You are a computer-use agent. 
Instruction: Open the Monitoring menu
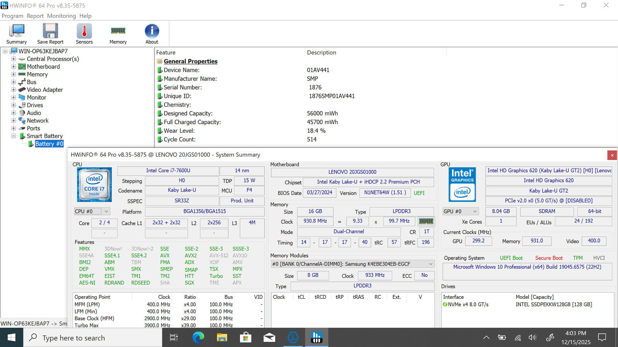(x=61, y=16)
